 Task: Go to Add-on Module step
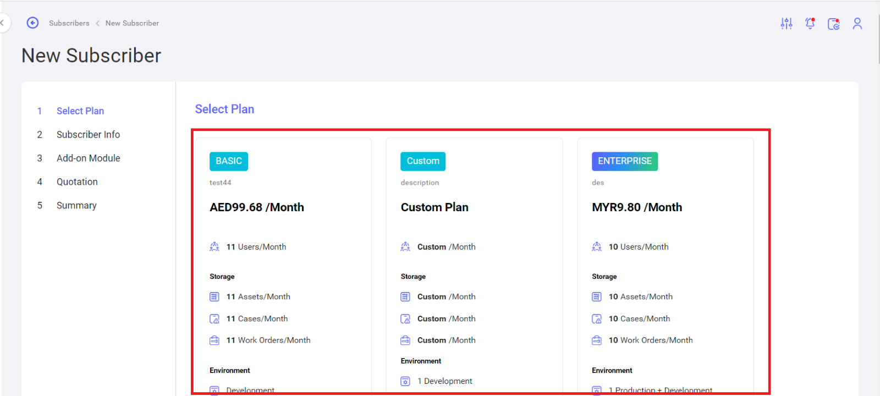click(x=88, y=158)
